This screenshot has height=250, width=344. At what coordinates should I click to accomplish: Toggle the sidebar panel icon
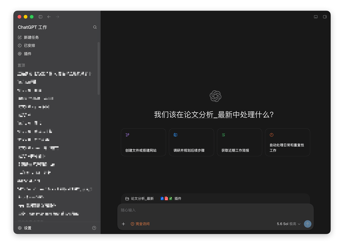point(40,17)
